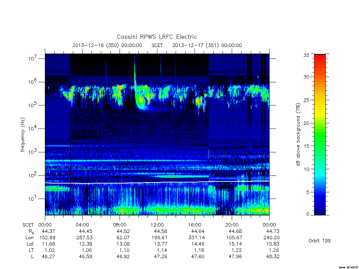
Task: Click the time tick 08:00
Action: click(120, 225)
